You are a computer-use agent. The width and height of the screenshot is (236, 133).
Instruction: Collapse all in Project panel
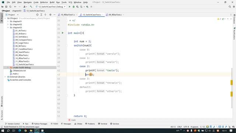45,15
